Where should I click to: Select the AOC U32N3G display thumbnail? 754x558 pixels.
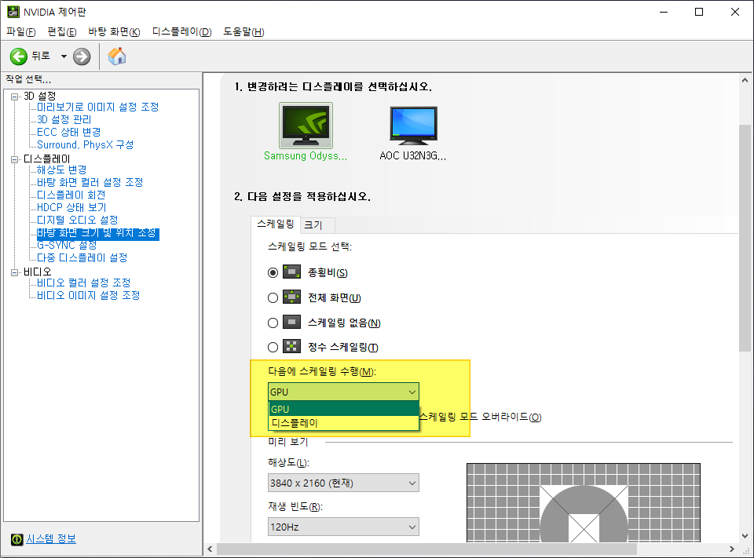point(414,126)
